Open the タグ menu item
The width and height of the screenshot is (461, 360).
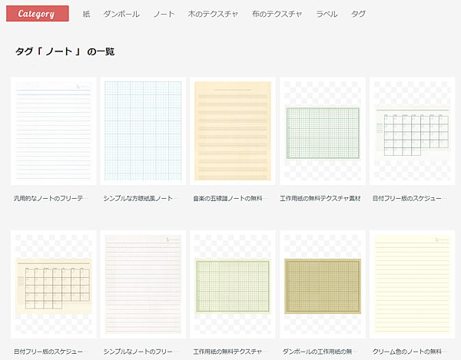point(358,14)
